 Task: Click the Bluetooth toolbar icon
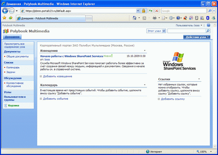click(208, 18)
